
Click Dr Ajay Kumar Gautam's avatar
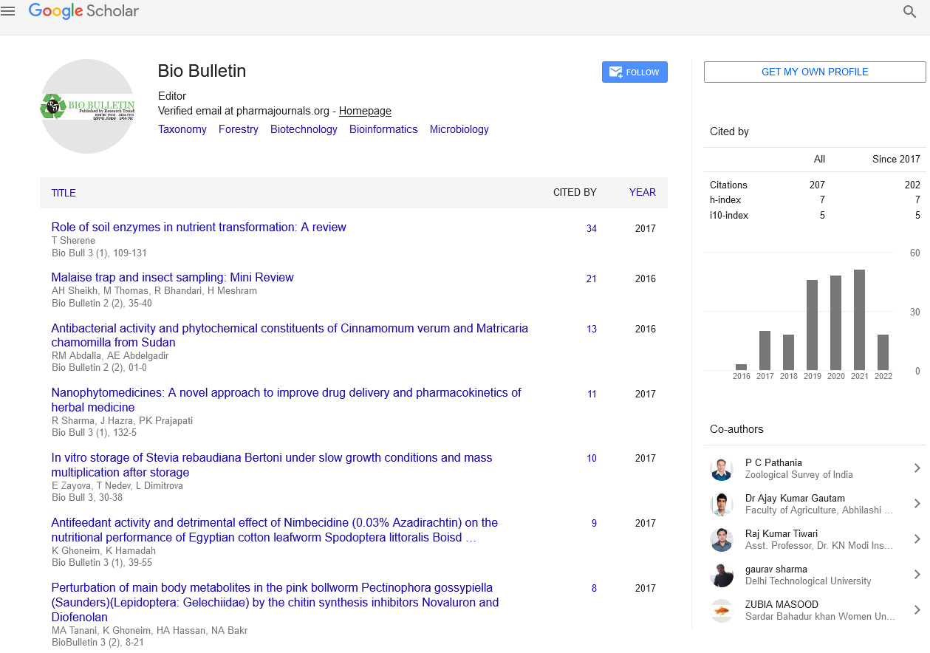click(x=722, y=504)
